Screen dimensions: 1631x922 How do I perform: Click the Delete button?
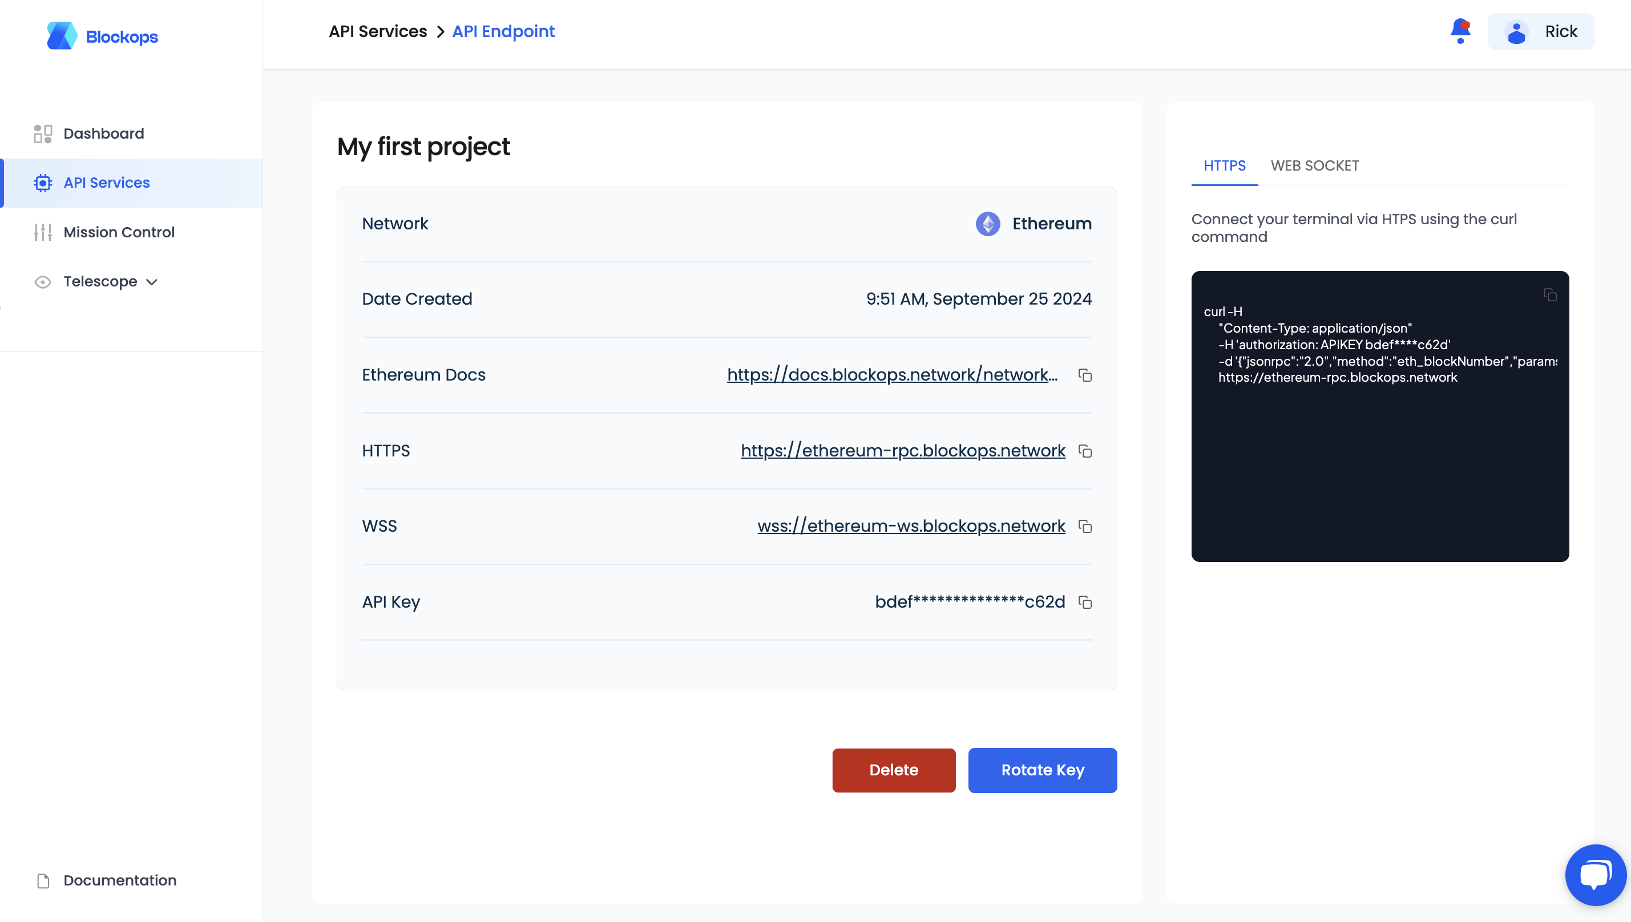tap(894, 771)
